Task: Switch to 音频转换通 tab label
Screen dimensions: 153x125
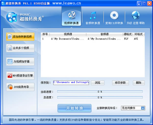Action: [93, 23]
